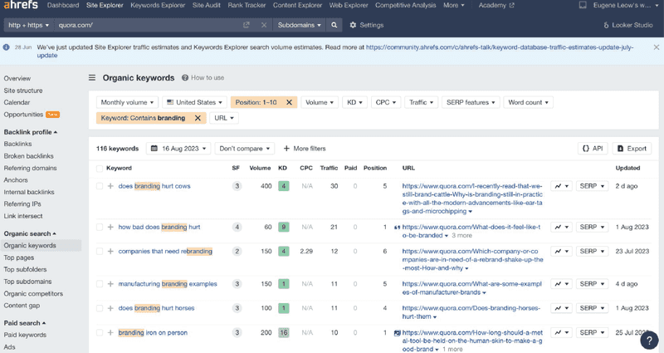Toggle the hamburger menu beside Organic keywords

click(92, 77)
